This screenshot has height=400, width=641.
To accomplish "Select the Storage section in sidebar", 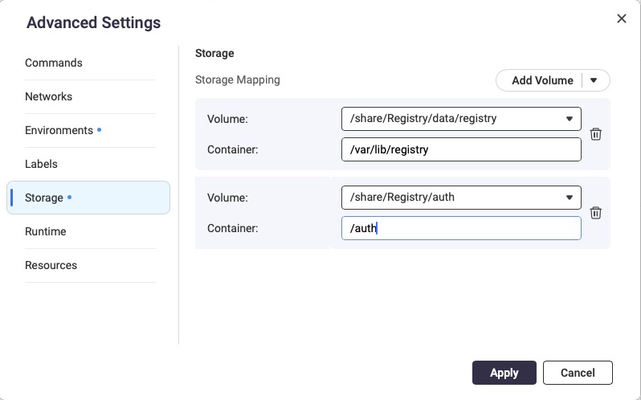I will coord(45,198).
